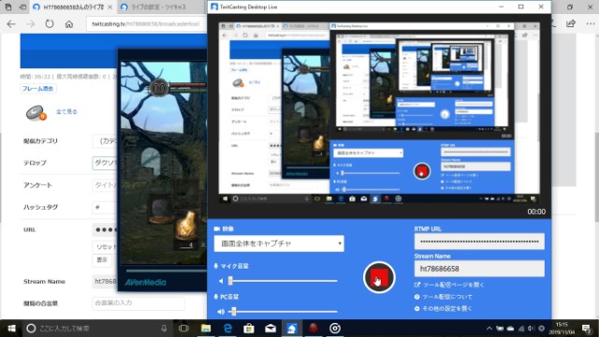
Task: Mute the microphone volume speaker icon
Action: click(221, 281)
